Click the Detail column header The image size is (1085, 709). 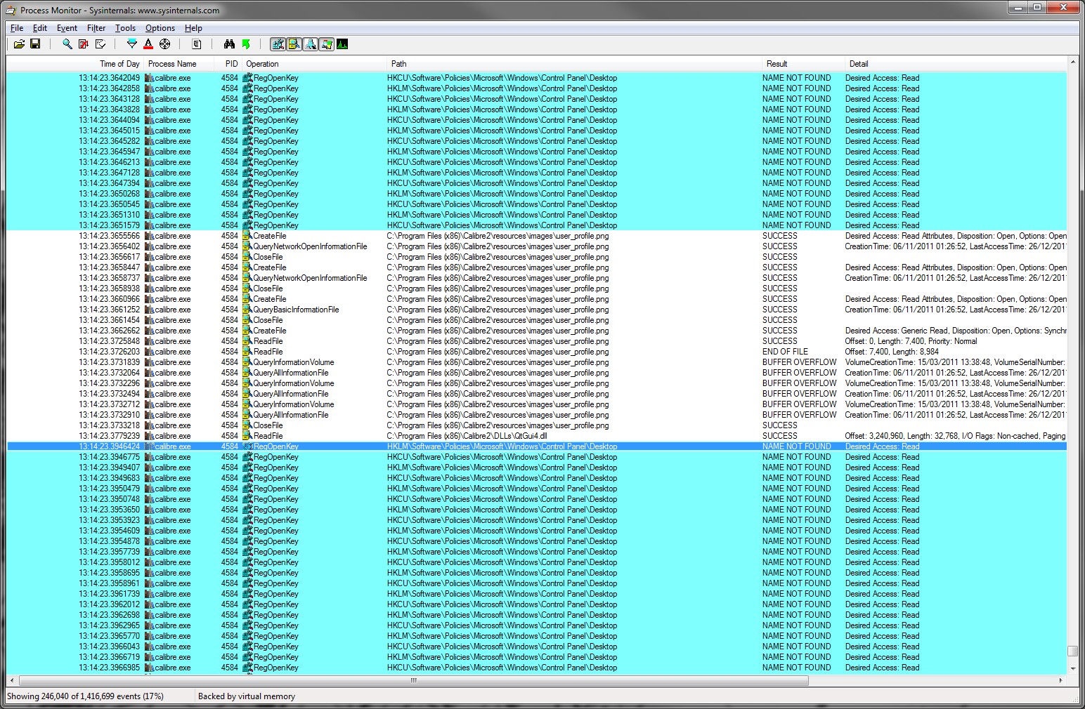956,64
